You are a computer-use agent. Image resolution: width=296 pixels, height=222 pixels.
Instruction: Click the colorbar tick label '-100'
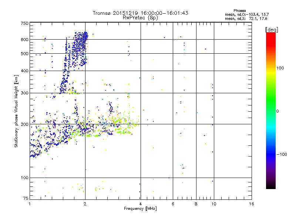pos(282,154)
